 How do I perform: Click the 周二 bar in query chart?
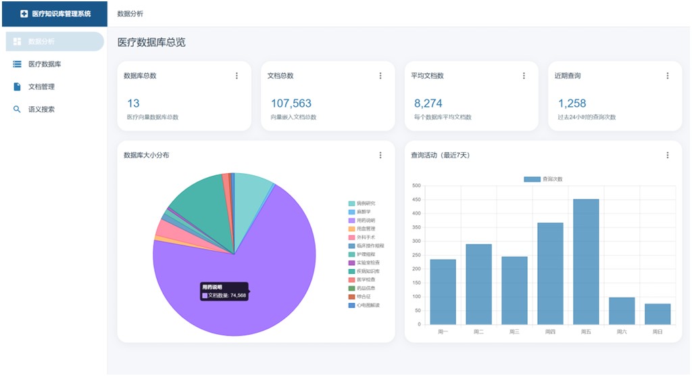[478, 285]
